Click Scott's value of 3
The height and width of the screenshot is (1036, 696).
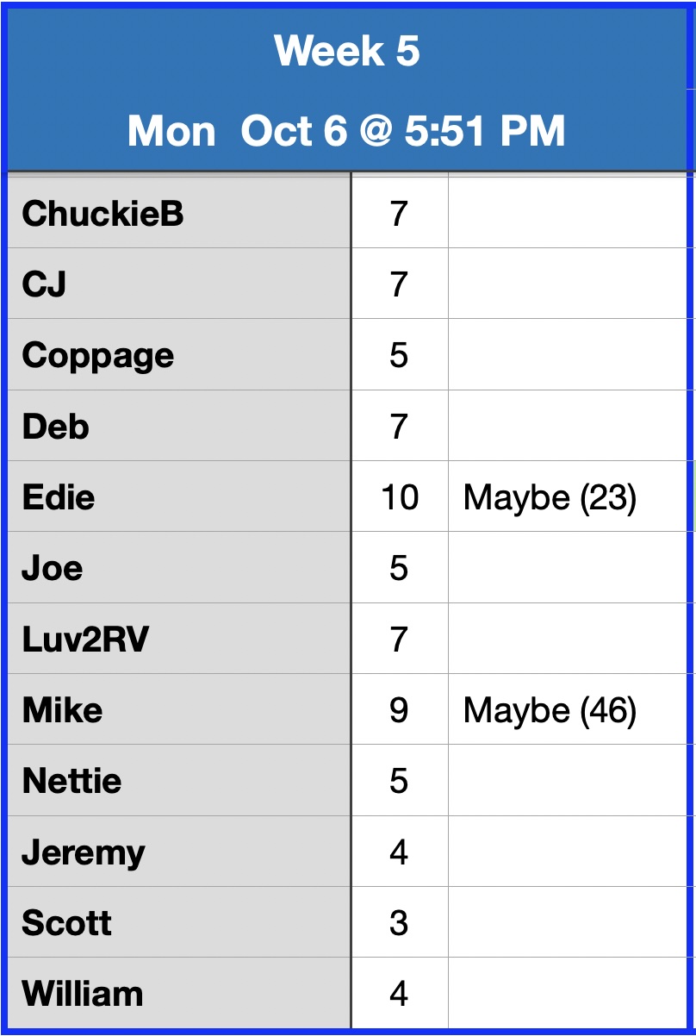point(399,923)
